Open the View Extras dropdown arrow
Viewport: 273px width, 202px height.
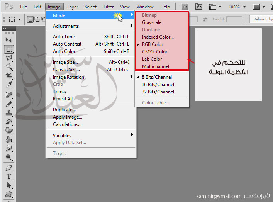220,7
